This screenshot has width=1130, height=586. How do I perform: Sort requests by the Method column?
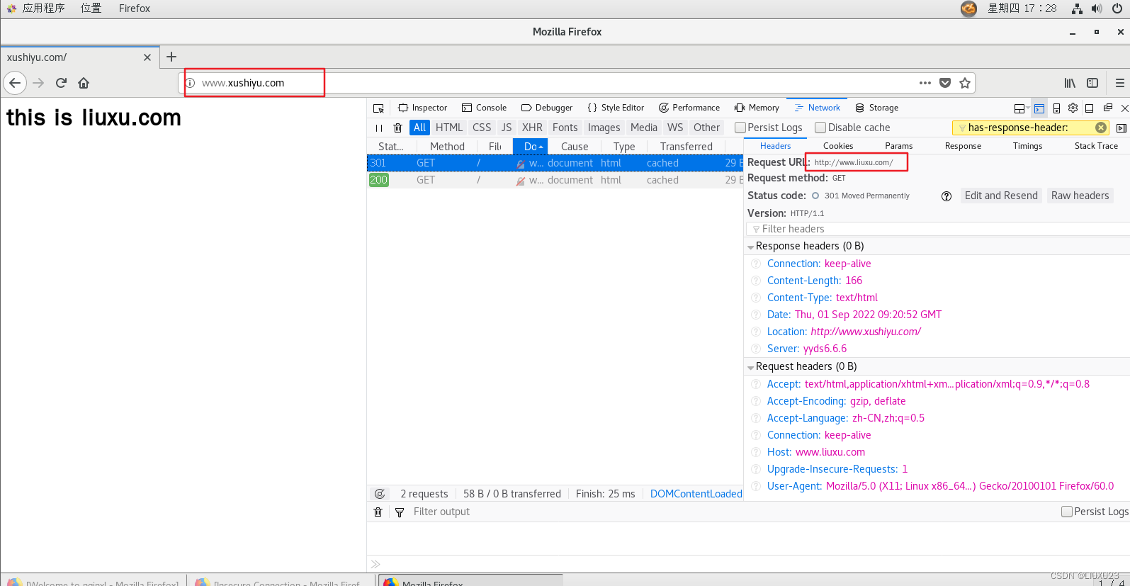[447, 147]
